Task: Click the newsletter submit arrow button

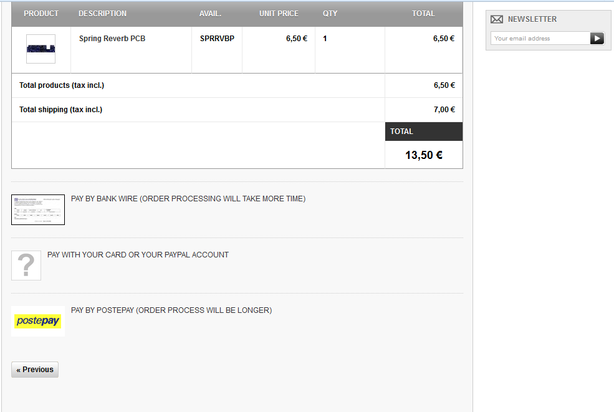Action: click(x=597, y=39)
